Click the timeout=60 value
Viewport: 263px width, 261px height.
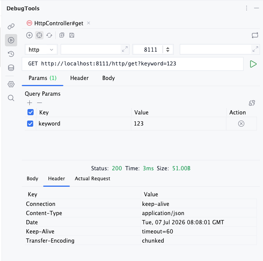[x=158, y=232]
